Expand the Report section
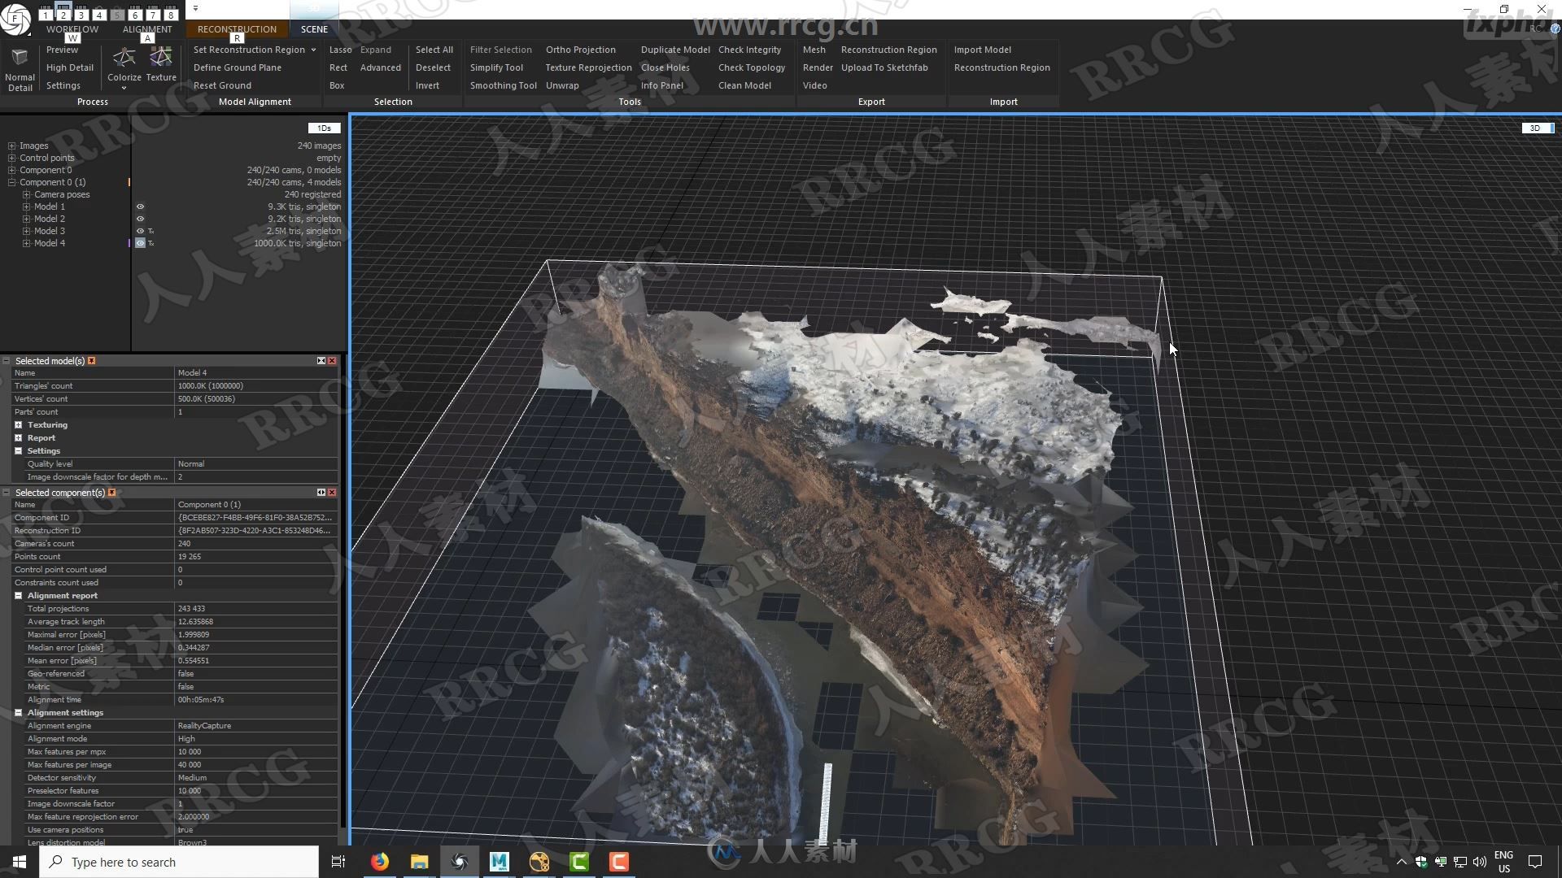This screenshot has height=878, width=1562. pyautogui.click(x=18, y=438)
